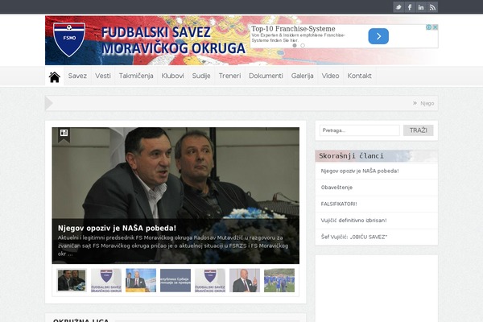Image resolution: width=483 pixels, height=322 pixels.
Task: Click the slider bookmark article icon
Action: [x=64, y=134]
